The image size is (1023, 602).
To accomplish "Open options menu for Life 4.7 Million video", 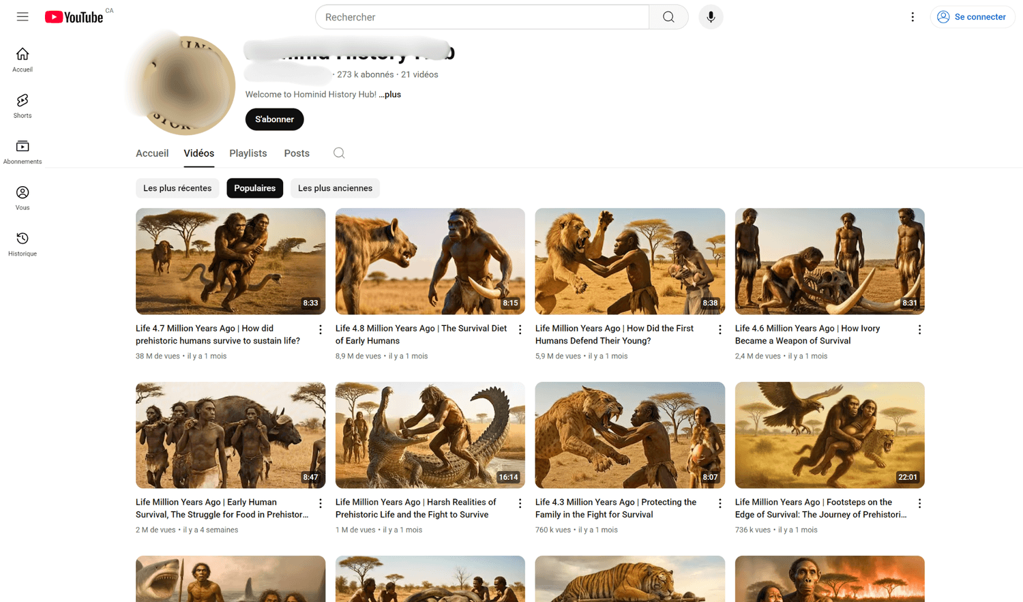I will pyautogui.click(x=321, y=330).
